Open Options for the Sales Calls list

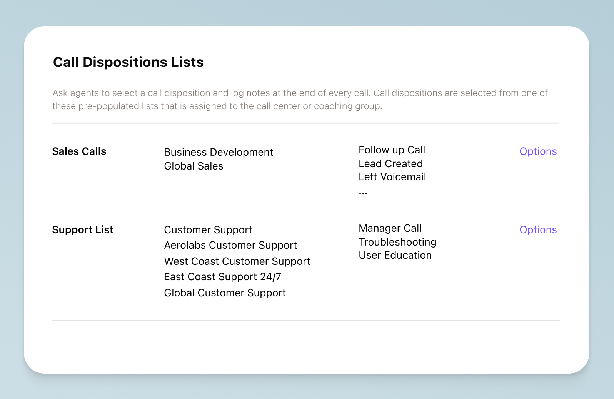click(x=538, y=151)
